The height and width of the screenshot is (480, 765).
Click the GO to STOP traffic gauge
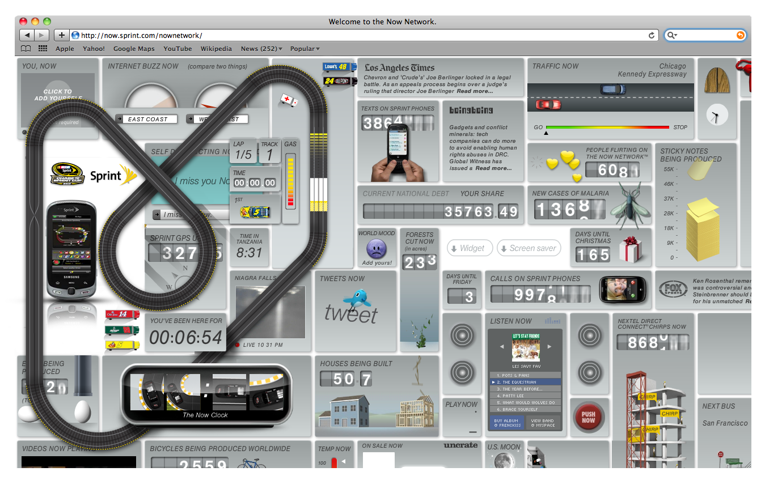coord(607,128)
